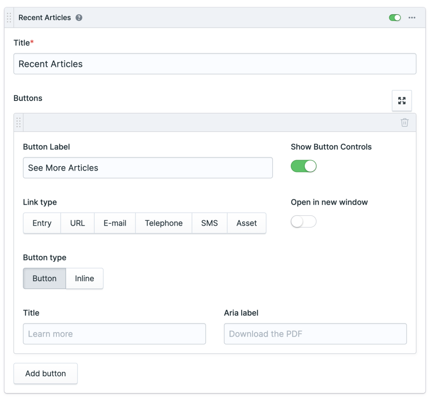This screenshot has width=431, height=401.
Task: Enable Open in new window
Action: [x=303, y=222]
